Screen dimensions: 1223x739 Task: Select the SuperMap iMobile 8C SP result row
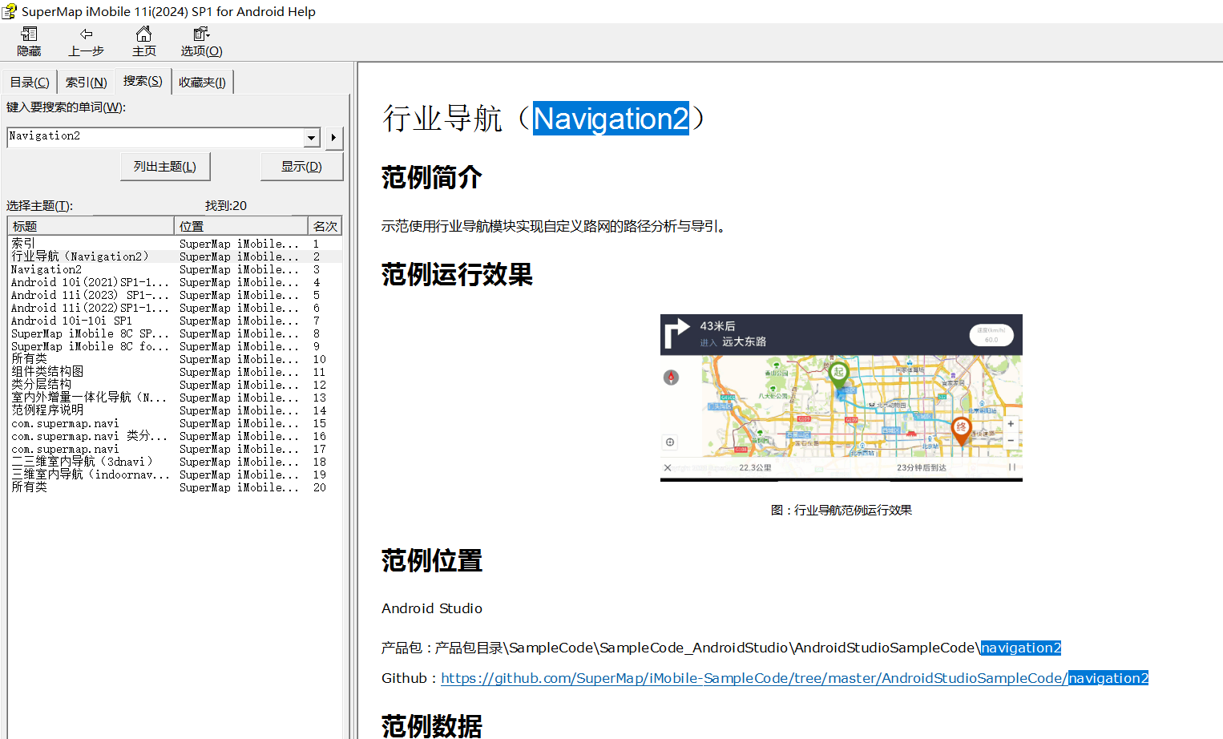(x=175, y=333)
